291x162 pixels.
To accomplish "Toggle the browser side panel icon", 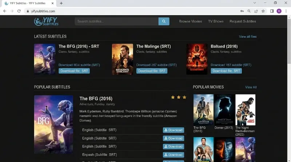I will 272,11.
